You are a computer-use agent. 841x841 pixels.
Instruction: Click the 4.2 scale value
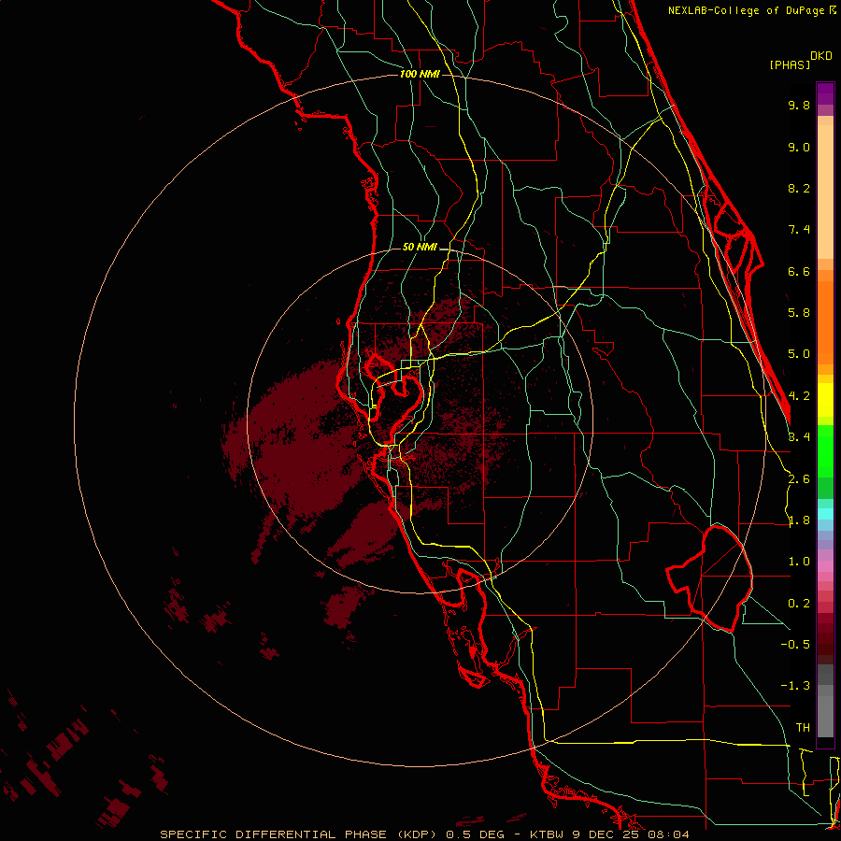[x=799, y=396]
